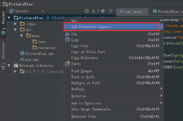This screenshot has height=121, width=183.
Task: Expand the .idea folder node
Action: pyautogui.click(x=15, y=24)
